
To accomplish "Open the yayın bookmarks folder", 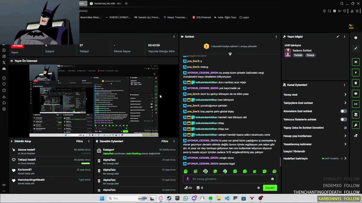I will (244, 17).
